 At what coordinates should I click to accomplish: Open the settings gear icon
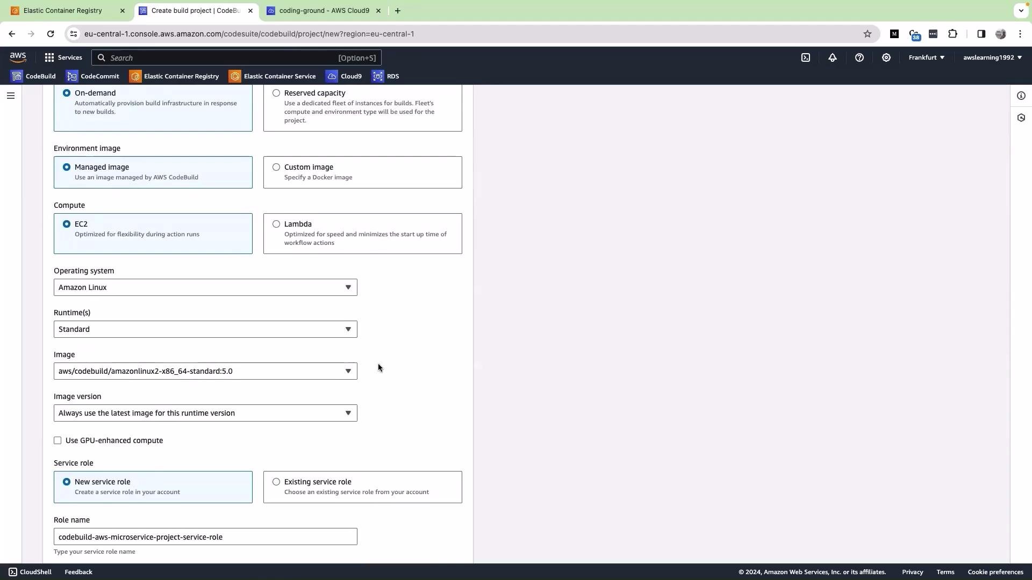click(x=886, y=57)
